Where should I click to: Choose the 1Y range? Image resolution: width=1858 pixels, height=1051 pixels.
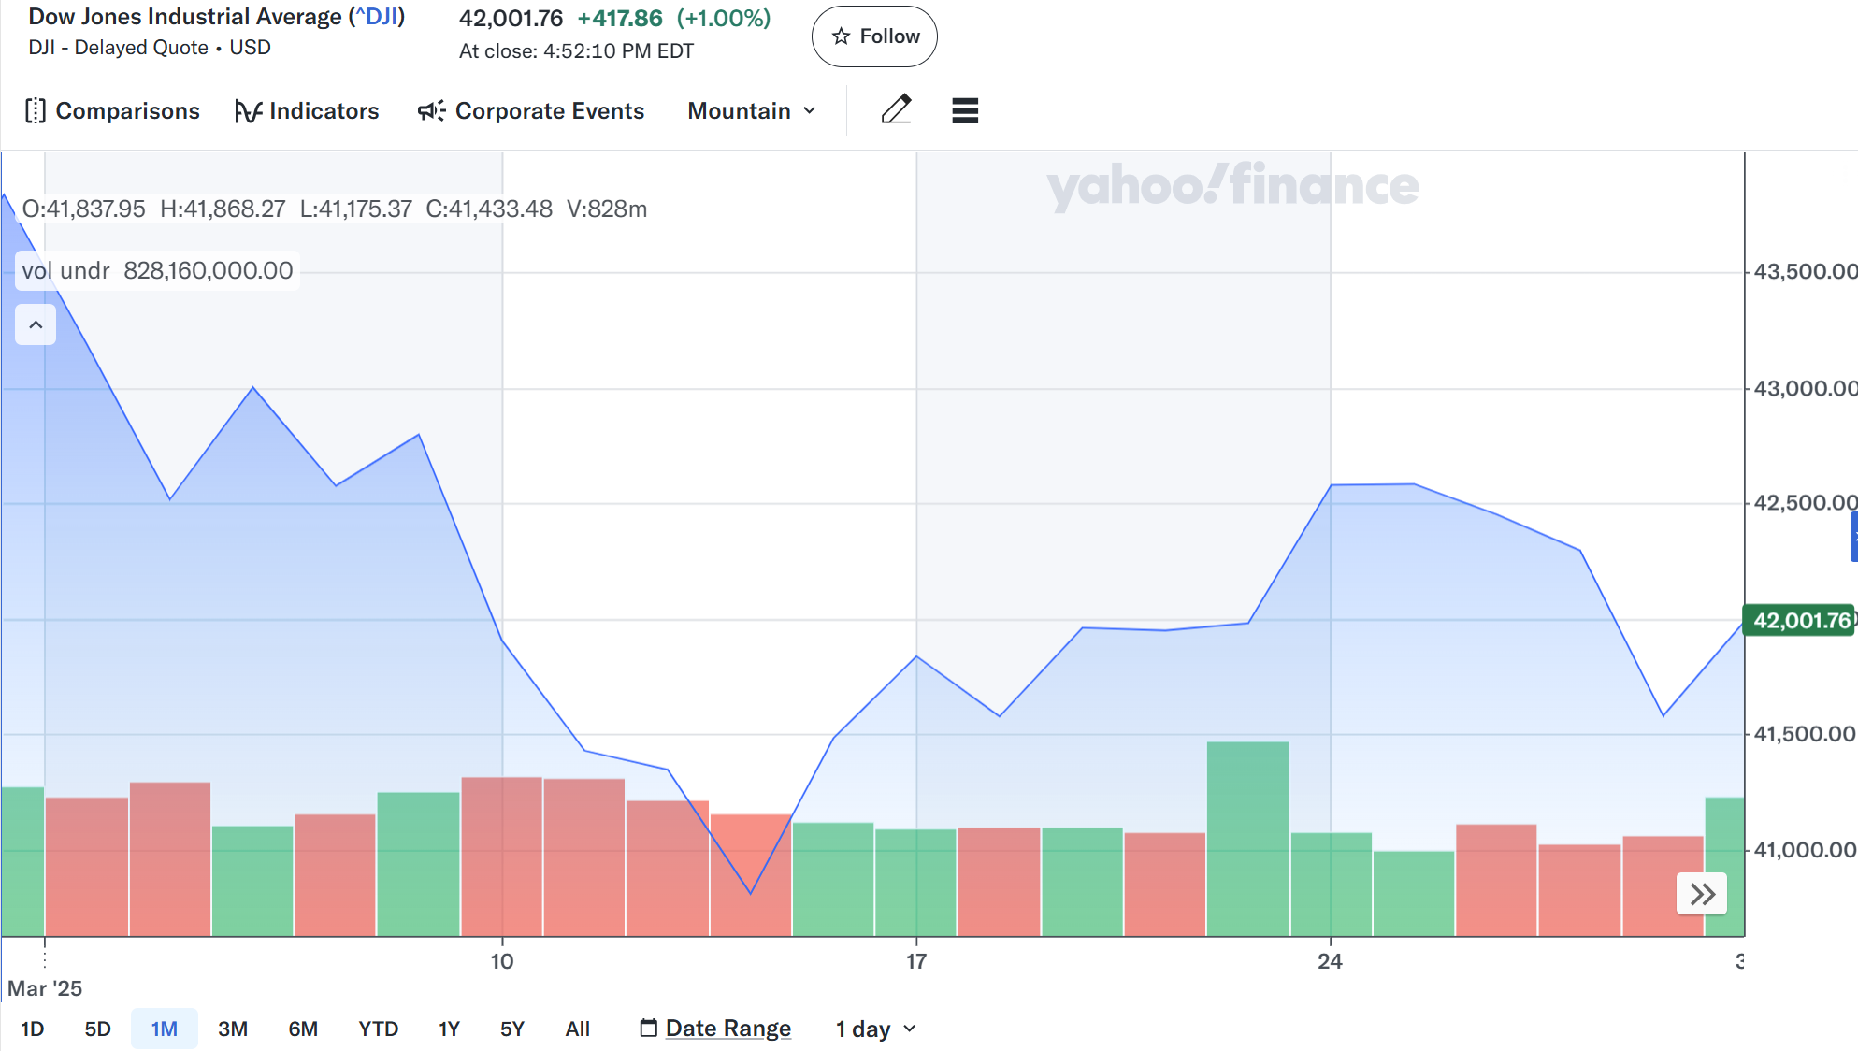449,1029
